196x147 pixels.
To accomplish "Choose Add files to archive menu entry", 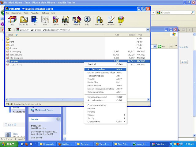I will pos(96,69).
